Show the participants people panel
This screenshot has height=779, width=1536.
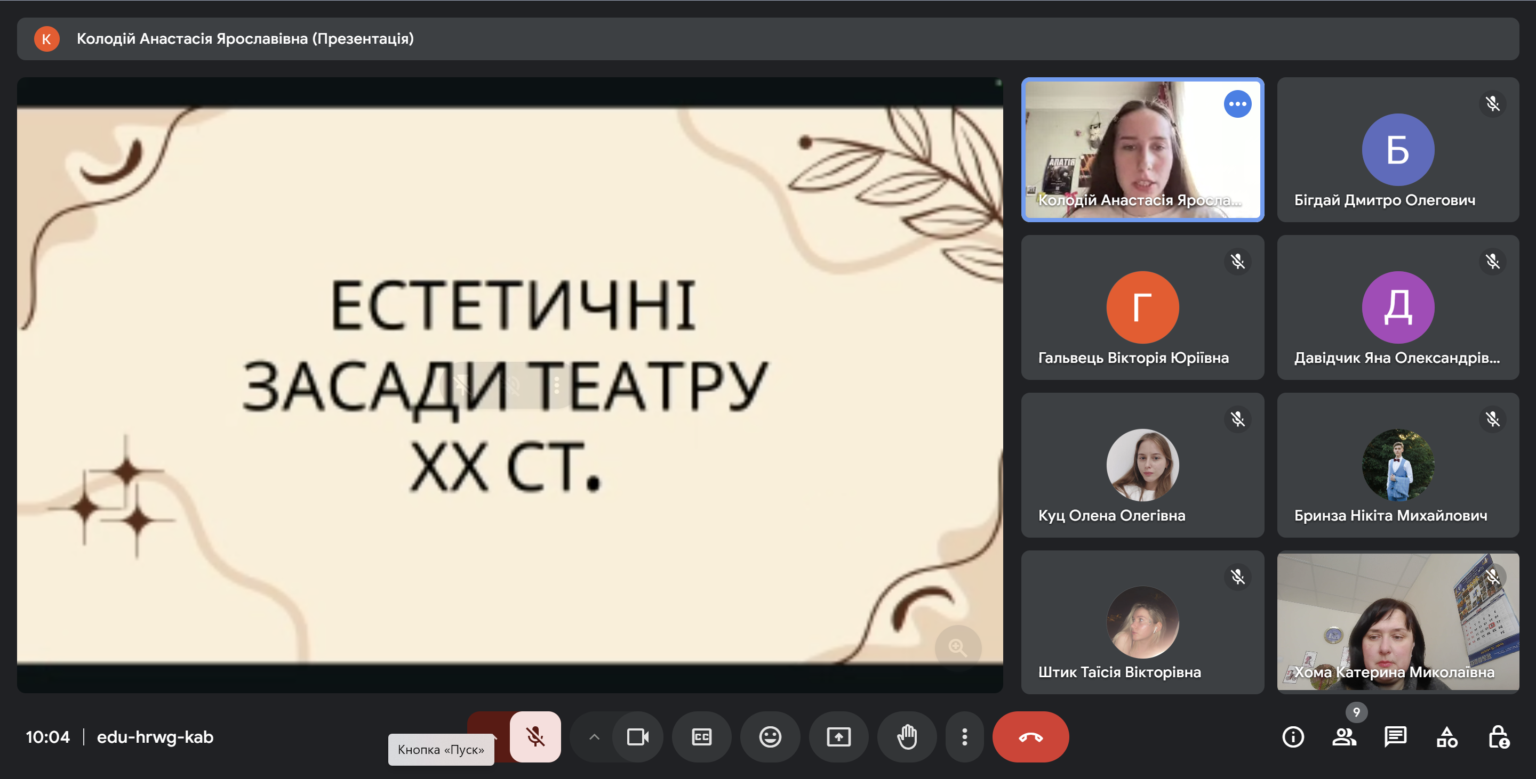point(1344,737)
